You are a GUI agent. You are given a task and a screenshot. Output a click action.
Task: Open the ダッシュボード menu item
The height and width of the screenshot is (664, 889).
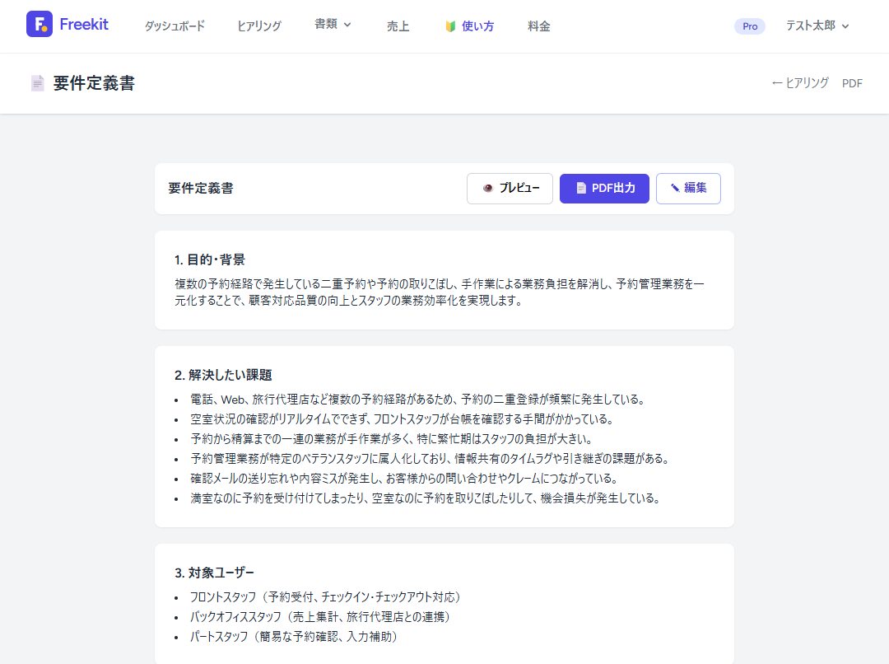click(x=175, y=26)
